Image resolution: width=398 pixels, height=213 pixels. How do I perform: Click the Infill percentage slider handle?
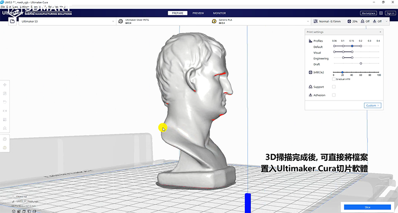pyautogui.click(x=342, y=72)
